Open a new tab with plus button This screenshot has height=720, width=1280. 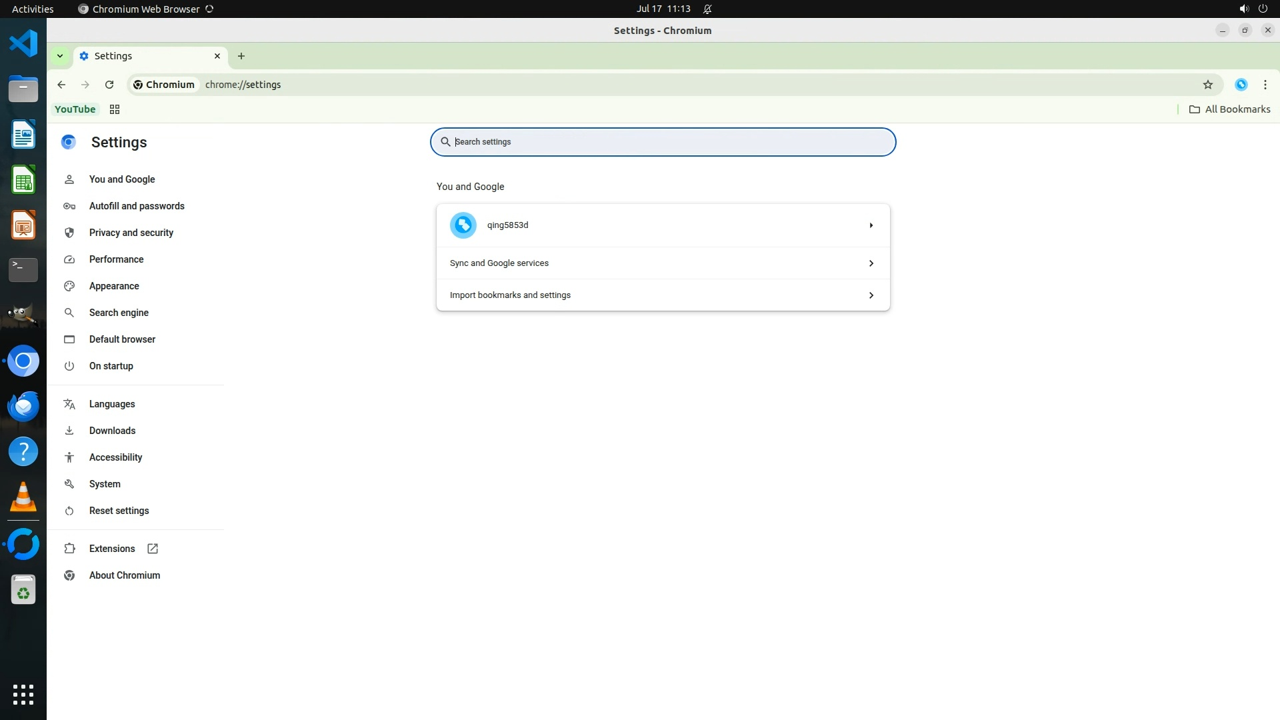(241, 56)
